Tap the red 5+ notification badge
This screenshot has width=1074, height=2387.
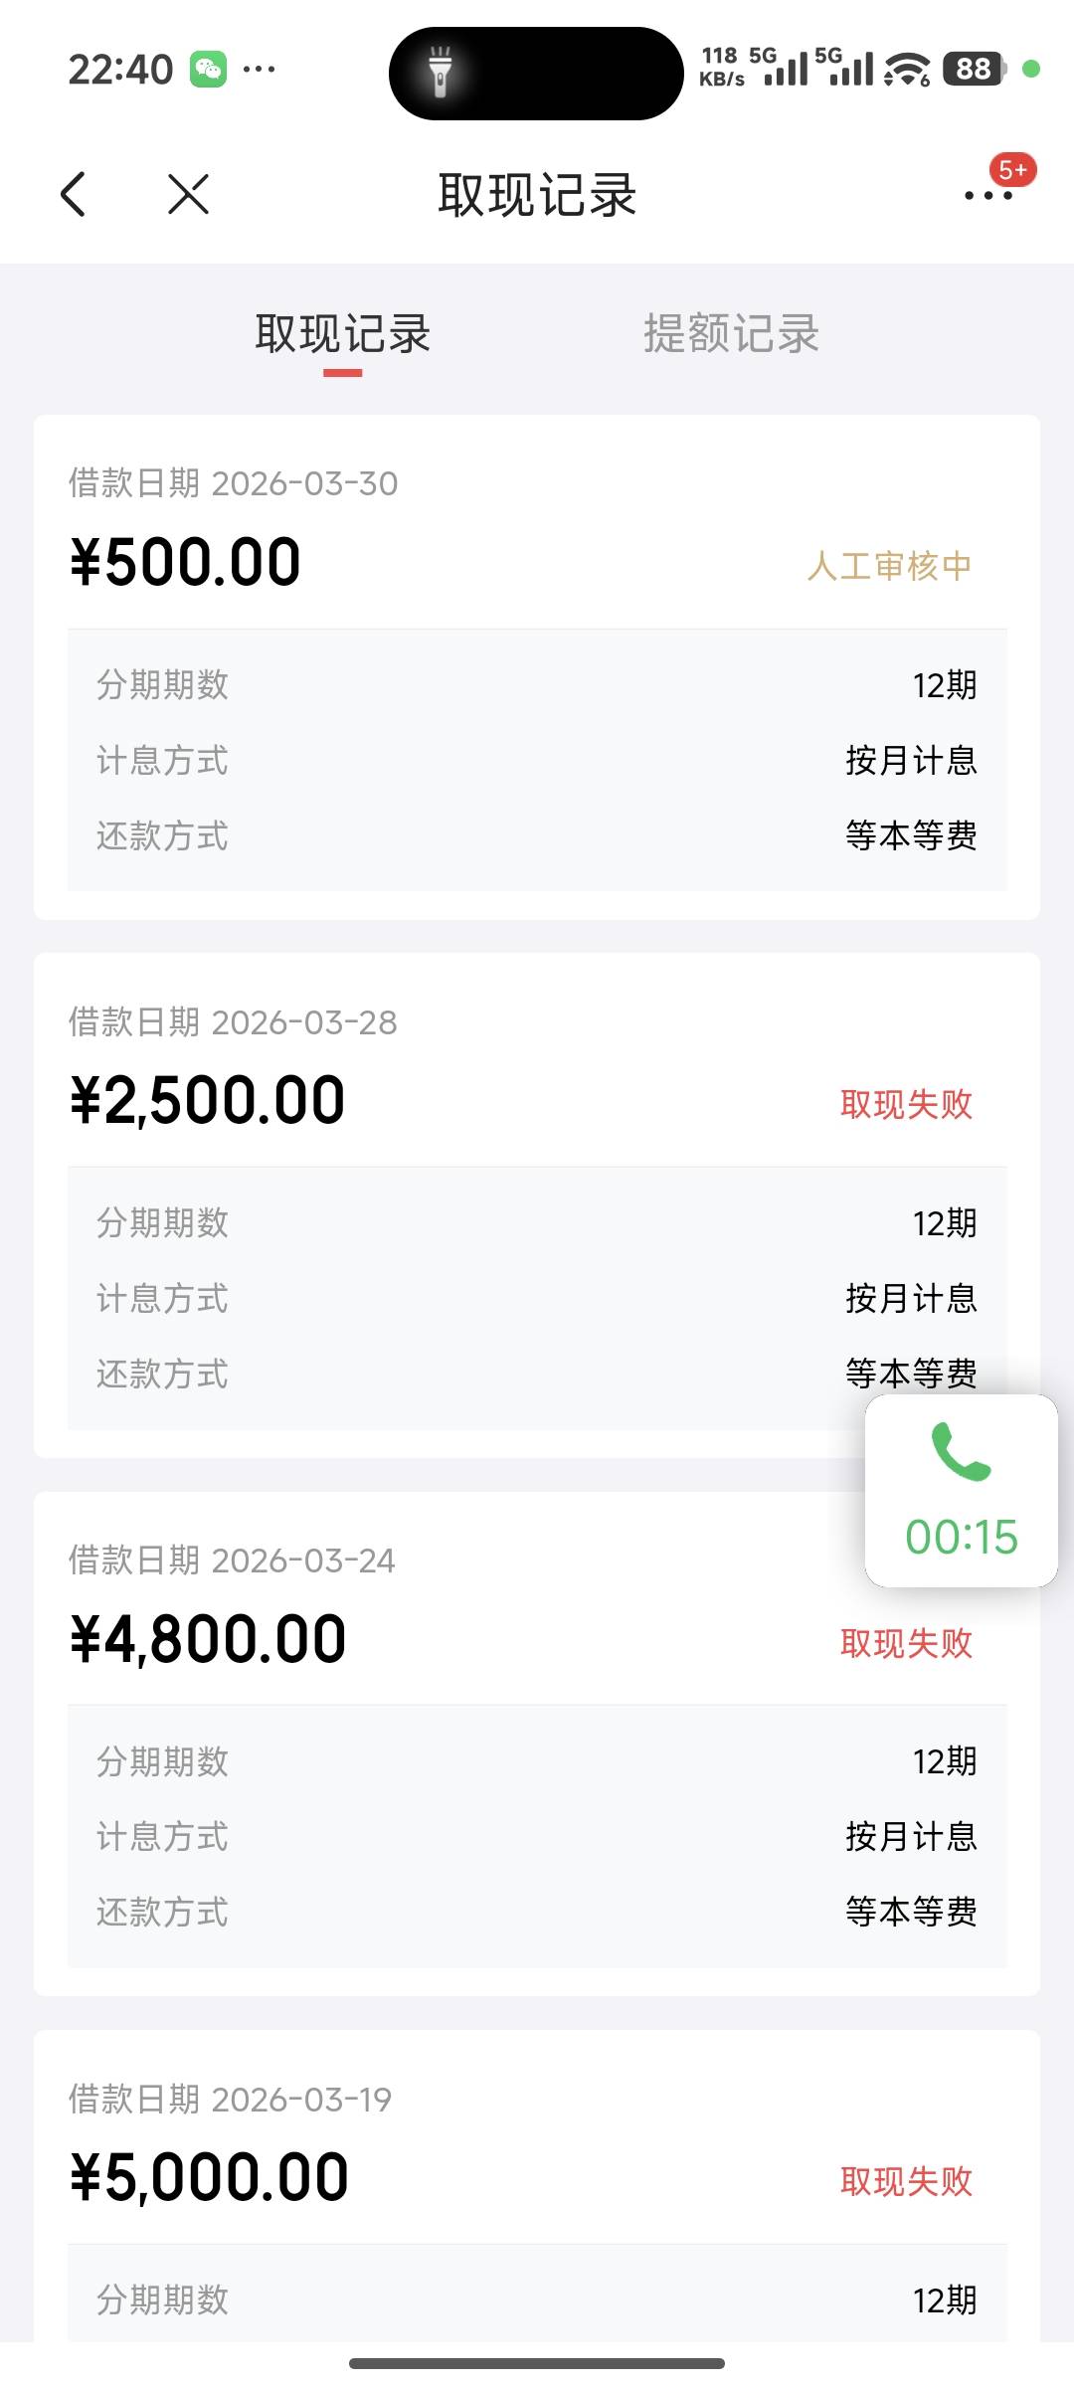click(x=1012, y=170)
